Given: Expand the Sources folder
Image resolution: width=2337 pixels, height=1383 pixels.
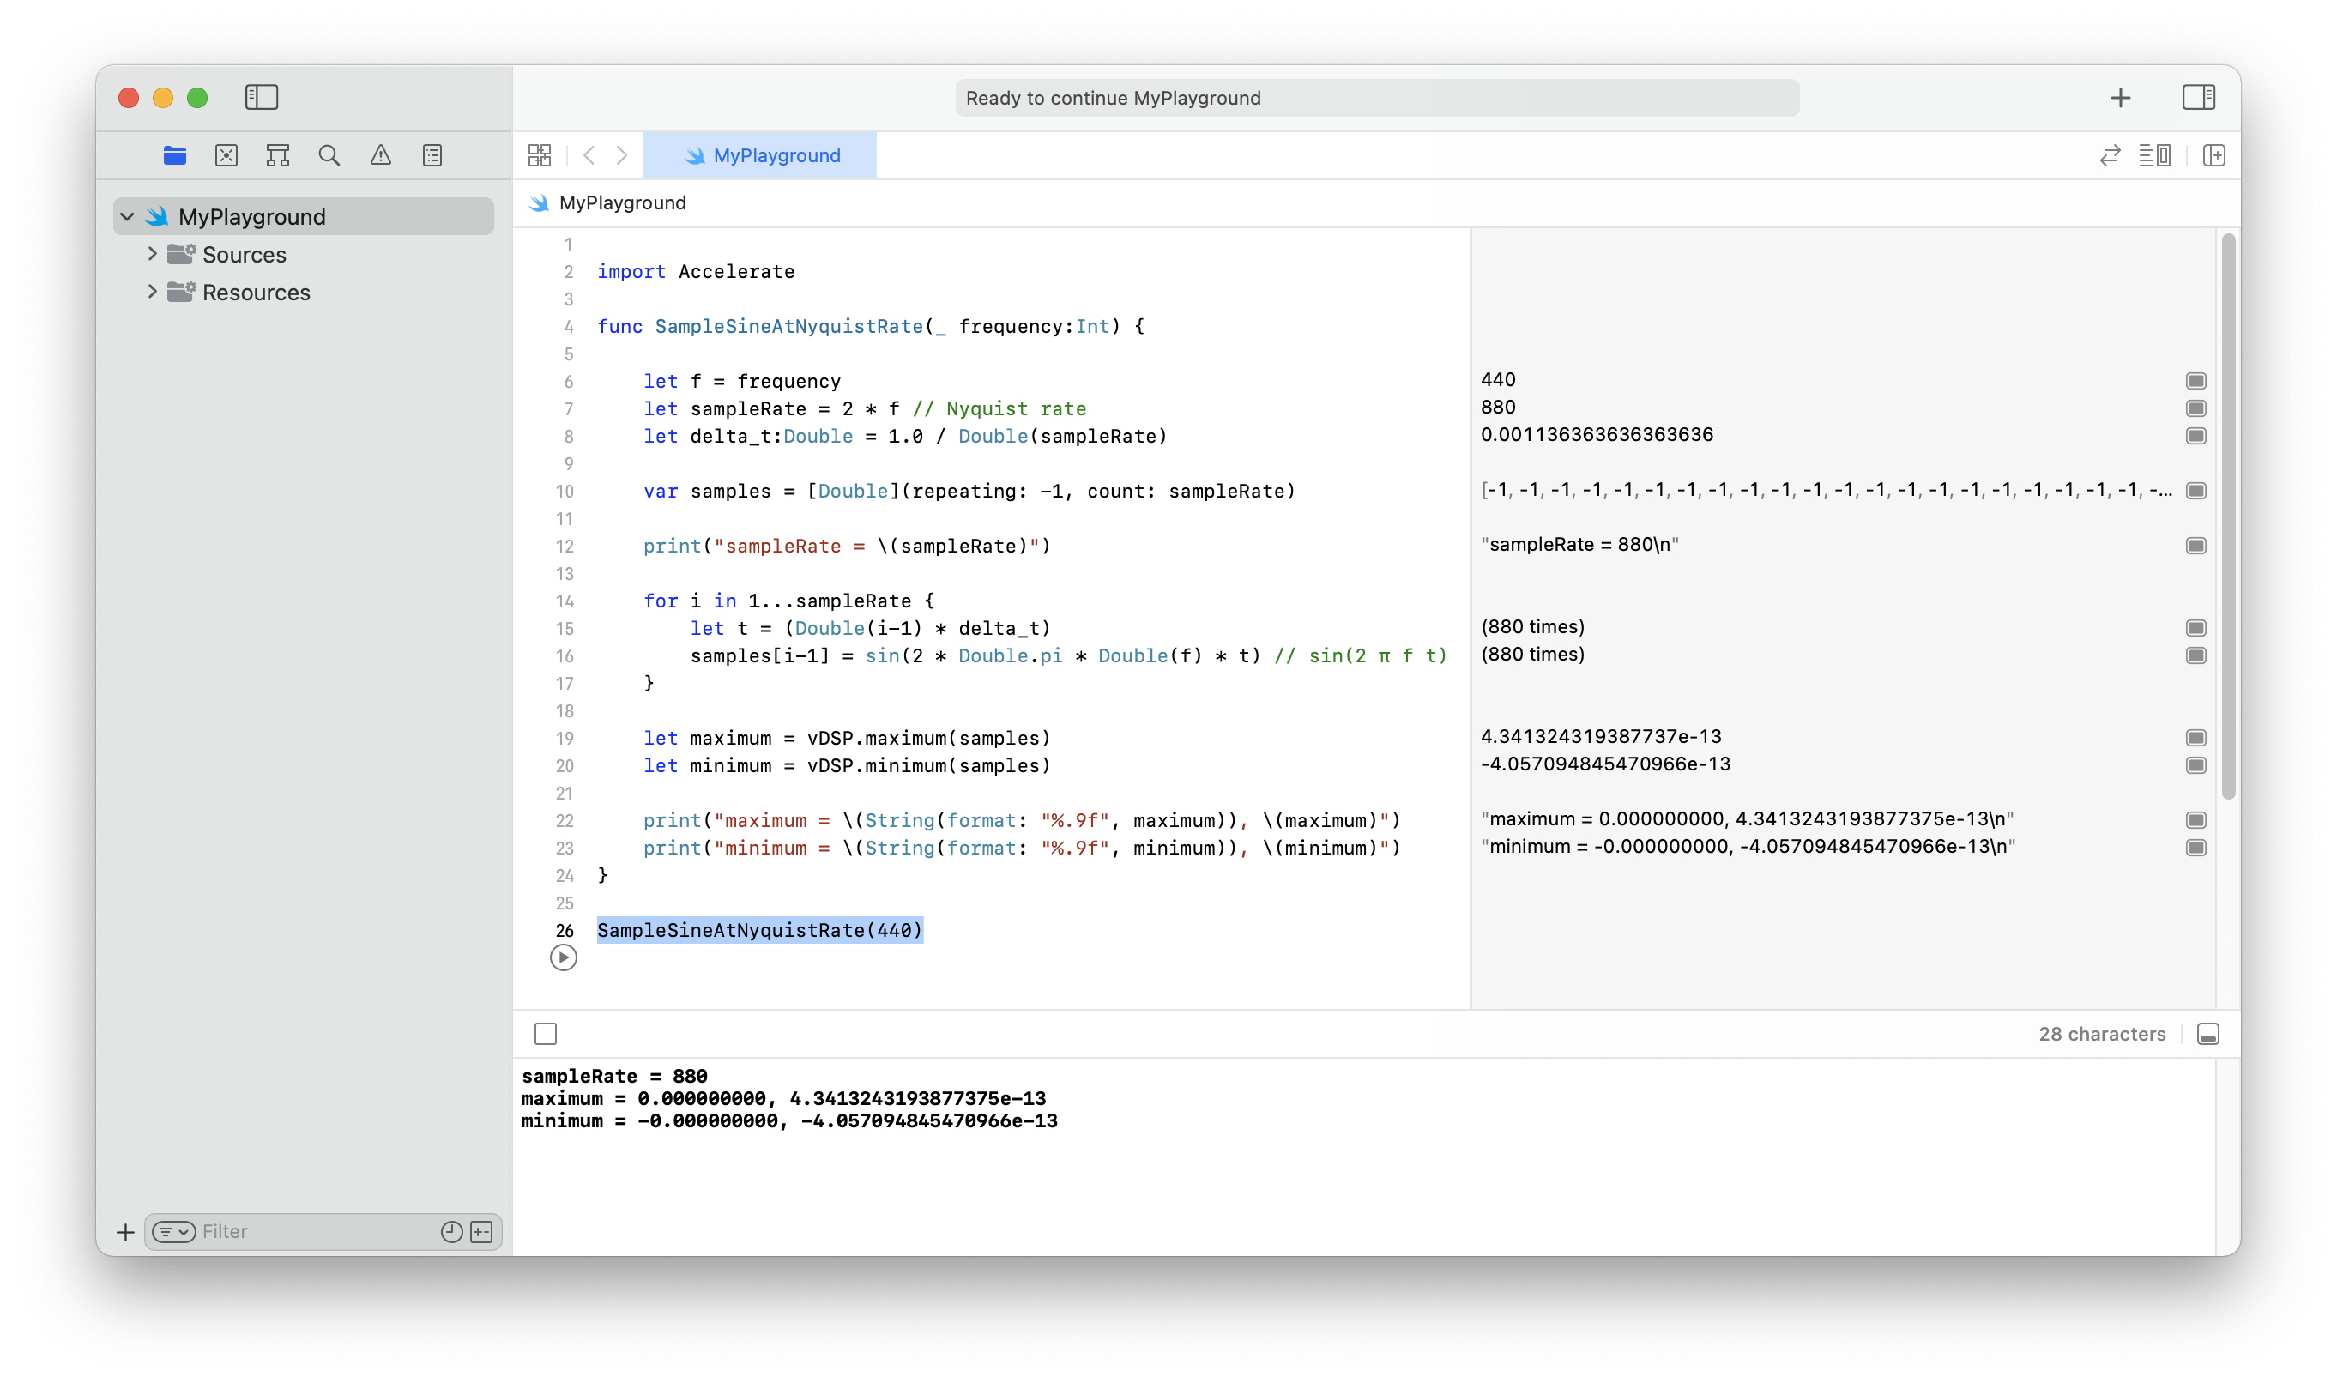Looking at the screenshot, I should coord(152,253).
